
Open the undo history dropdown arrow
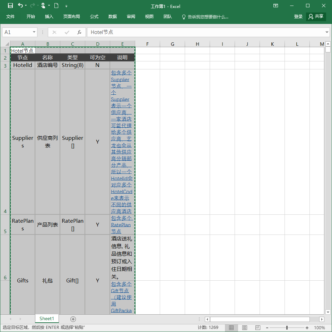[x=26, y=6]
